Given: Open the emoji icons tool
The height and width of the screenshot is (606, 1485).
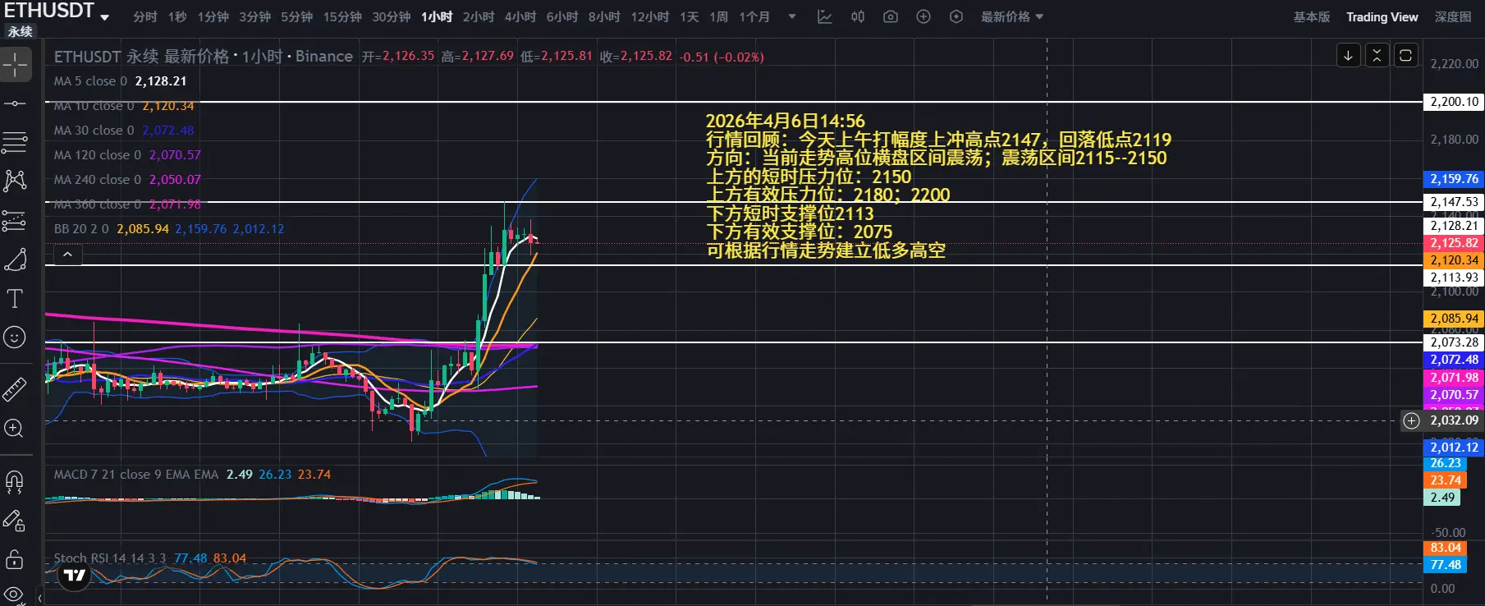Looking at the screenshot, I should (15, 337).
